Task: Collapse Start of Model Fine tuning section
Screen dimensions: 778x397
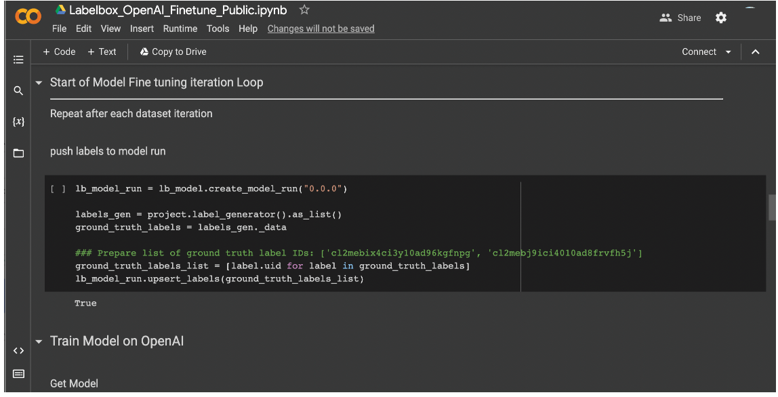Action: (39, 83)
